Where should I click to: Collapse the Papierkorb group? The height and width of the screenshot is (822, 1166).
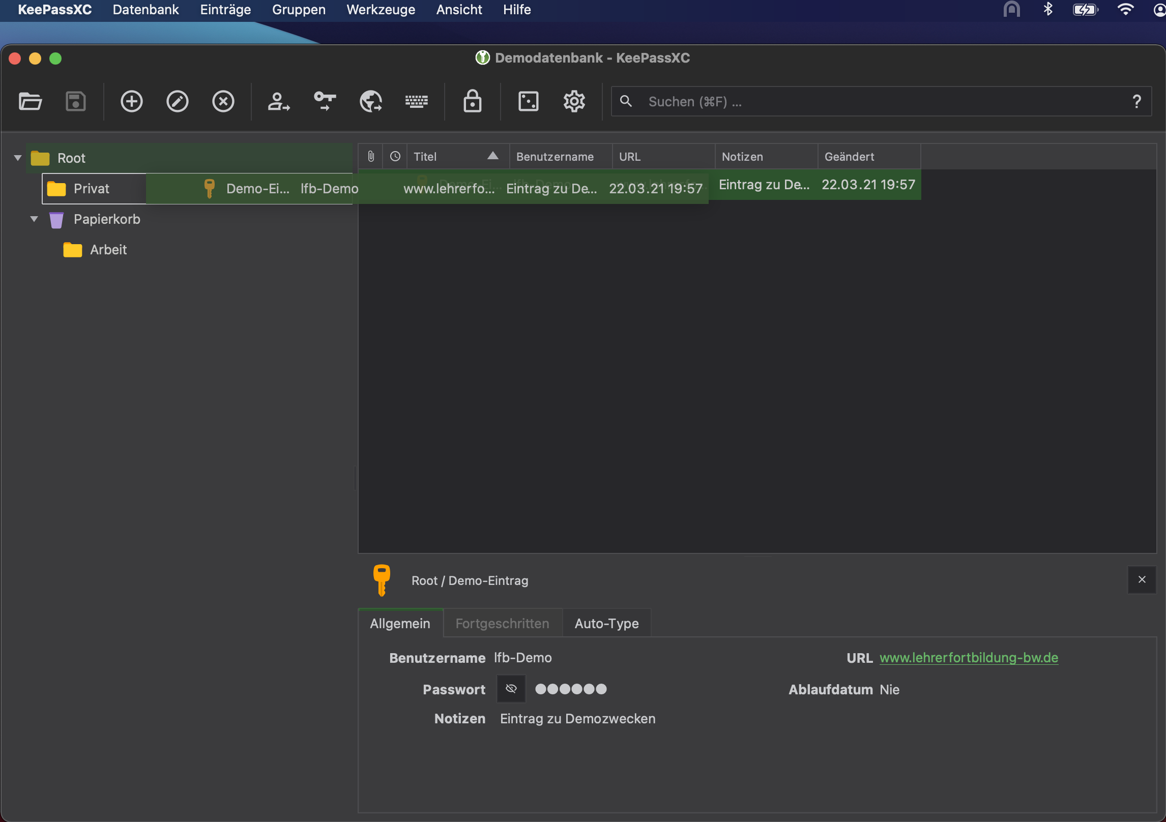34,219
